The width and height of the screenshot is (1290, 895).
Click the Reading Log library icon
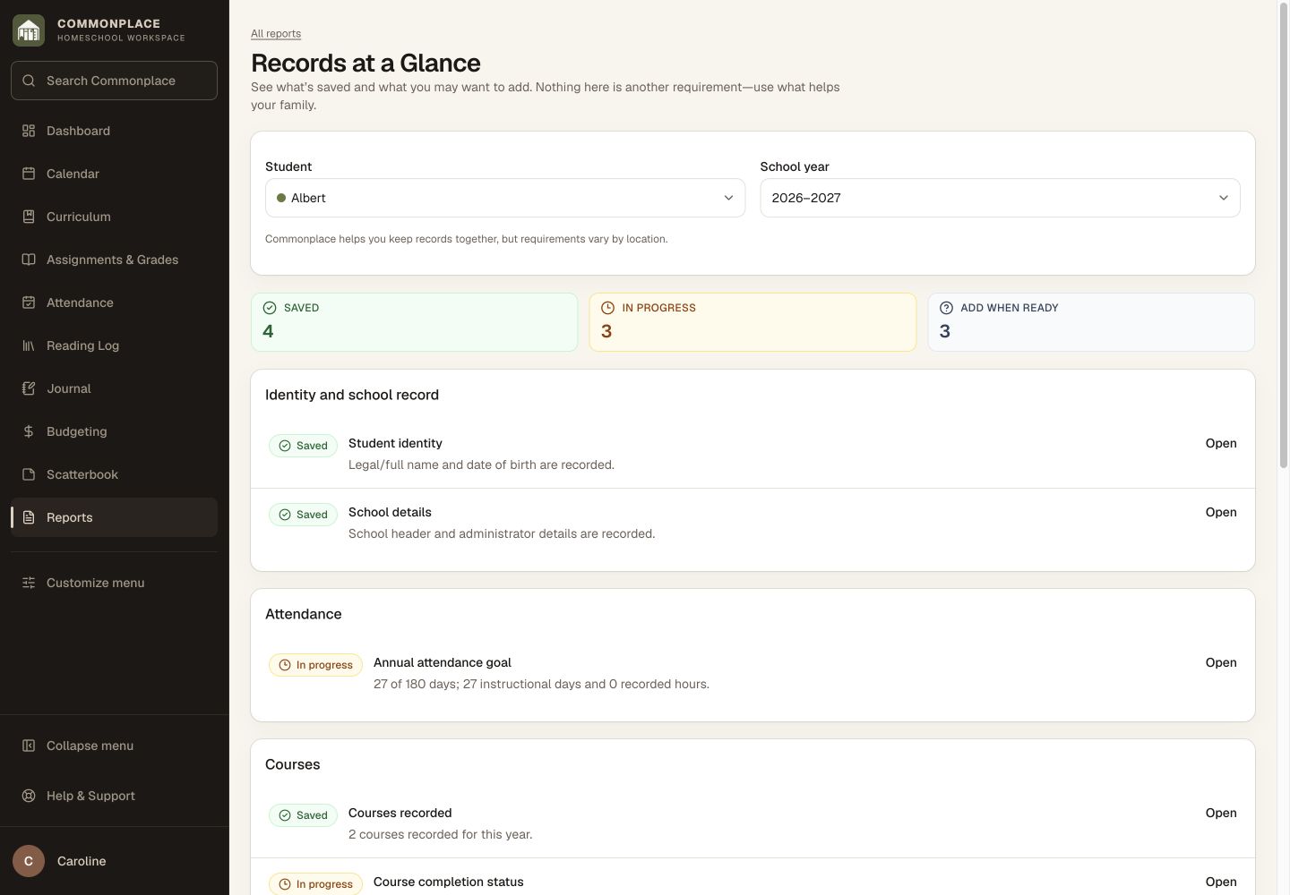click(29, 345)
